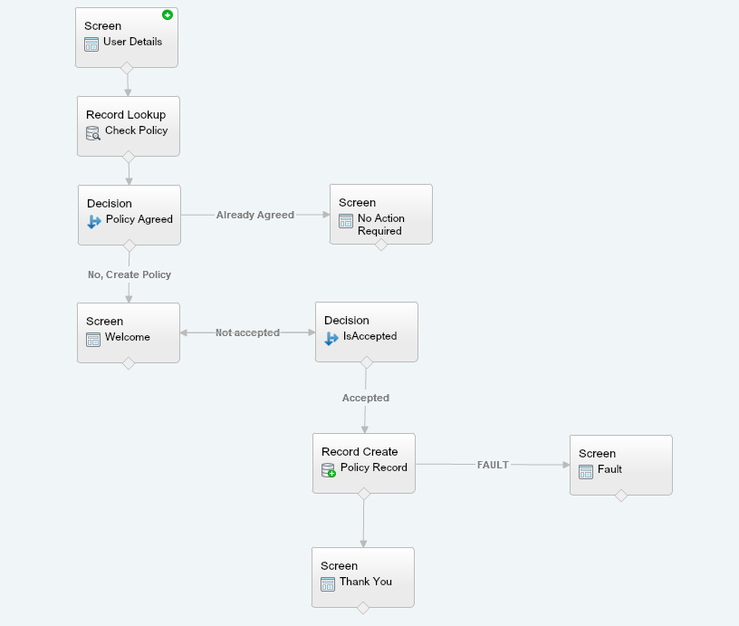This screenshot has height=626, width=739.
Task: Click the No Action Required screen icon
Action: 346,220
